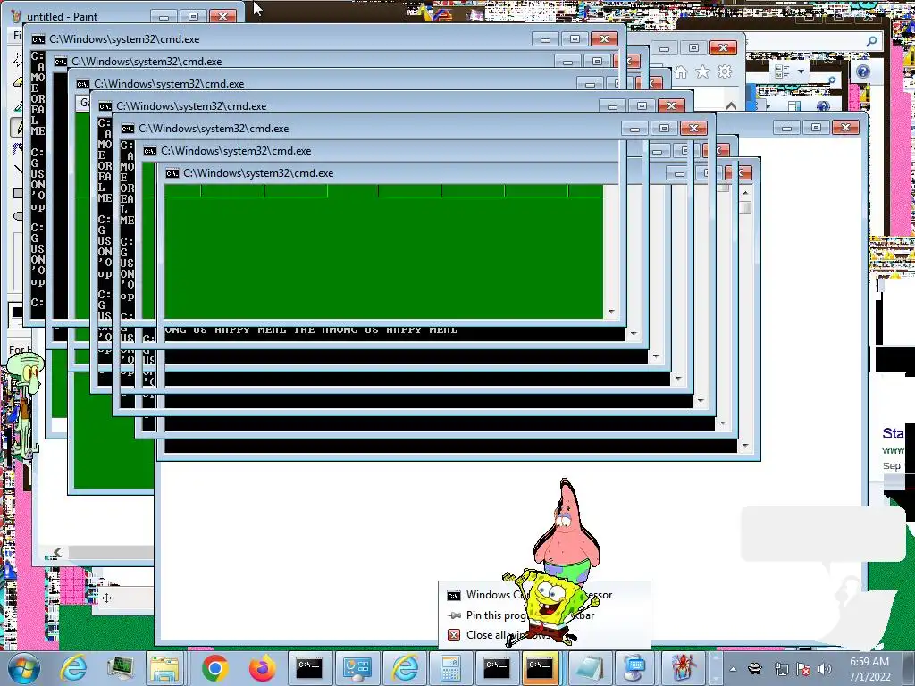This screenshot has height=686, width=915.
Task: Open the keyboard-monitor taskbar app
Action: [x=634, y=668]
